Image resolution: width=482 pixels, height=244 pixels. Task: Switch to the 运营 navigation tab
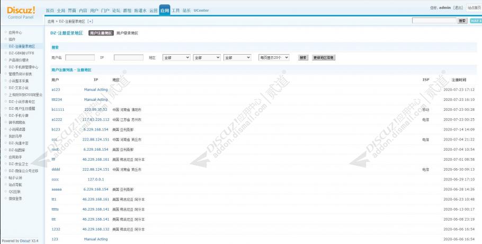pos(154,11)
